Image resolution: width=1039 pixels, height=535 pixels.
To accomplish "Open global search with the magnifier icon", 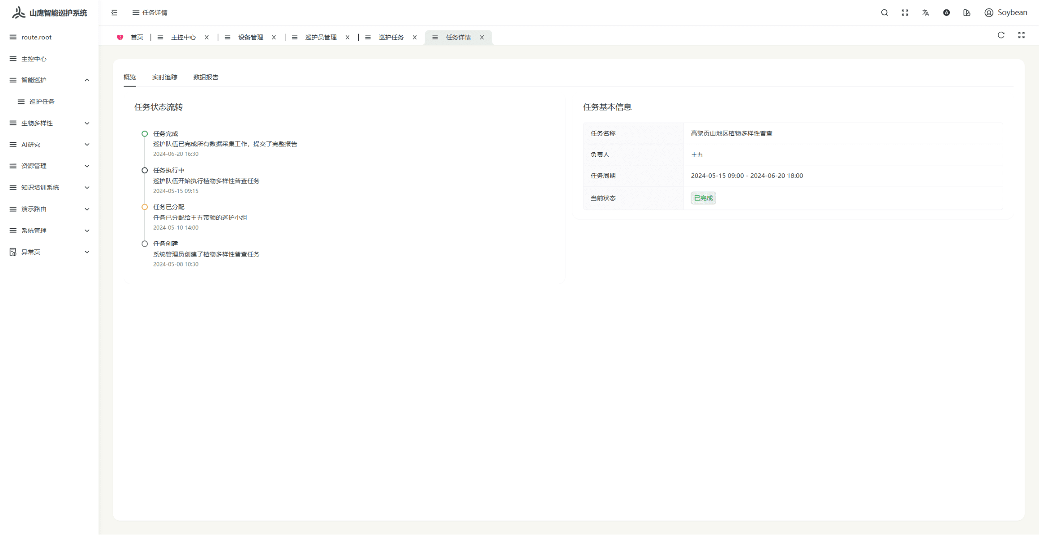I will [x=884, y=13].
